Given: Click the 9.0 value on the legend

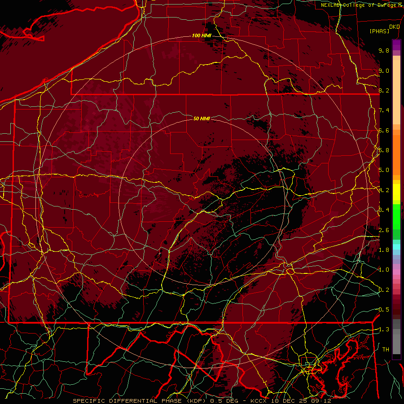Looking at the screenshot, I should 384,70.
